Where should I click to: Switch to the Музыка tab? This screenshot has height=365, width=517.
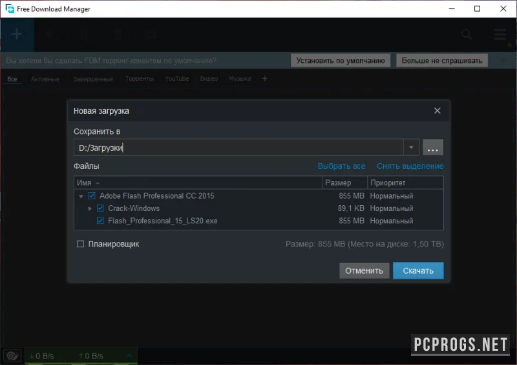pos(240,78)
